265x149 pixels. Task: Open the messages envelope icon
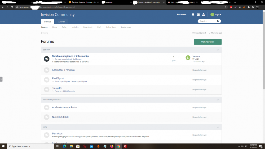[x=198, y=15]
